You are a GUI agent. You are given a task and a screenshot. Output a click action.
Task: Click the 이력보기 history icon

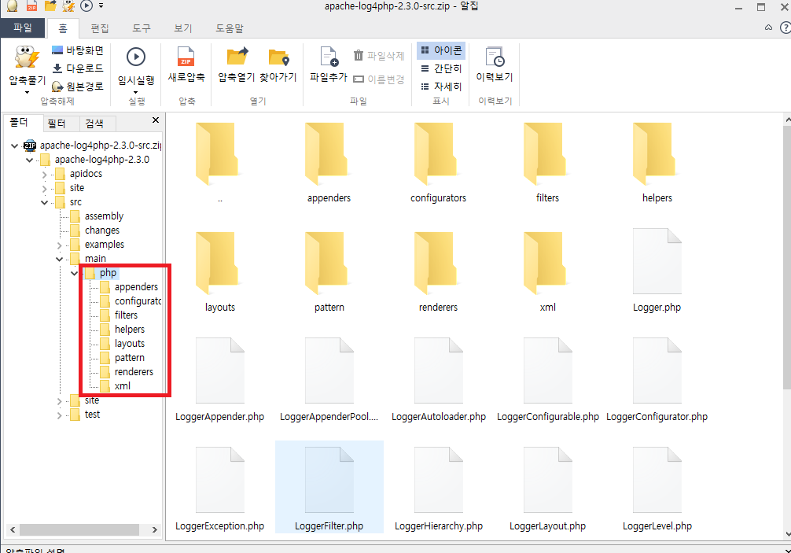[x=495, y=57]
